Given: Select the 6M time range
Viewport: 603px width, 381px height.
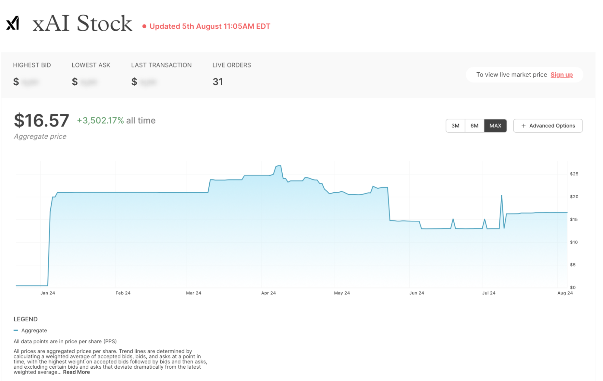Looking at the screenshot, I should 474,126.
